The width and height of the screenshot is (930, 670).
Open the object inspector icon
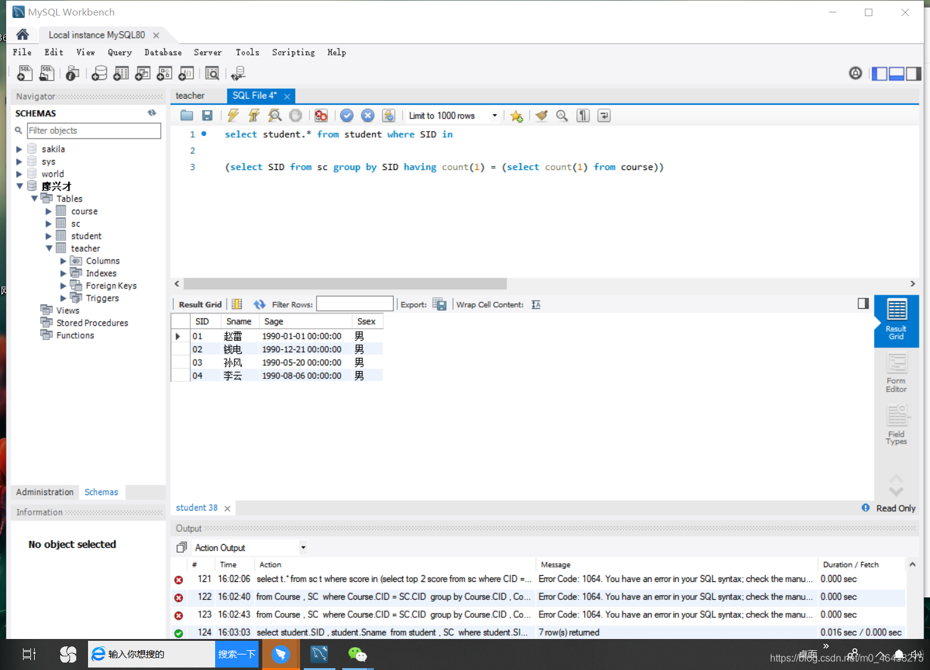coord(72,73)
